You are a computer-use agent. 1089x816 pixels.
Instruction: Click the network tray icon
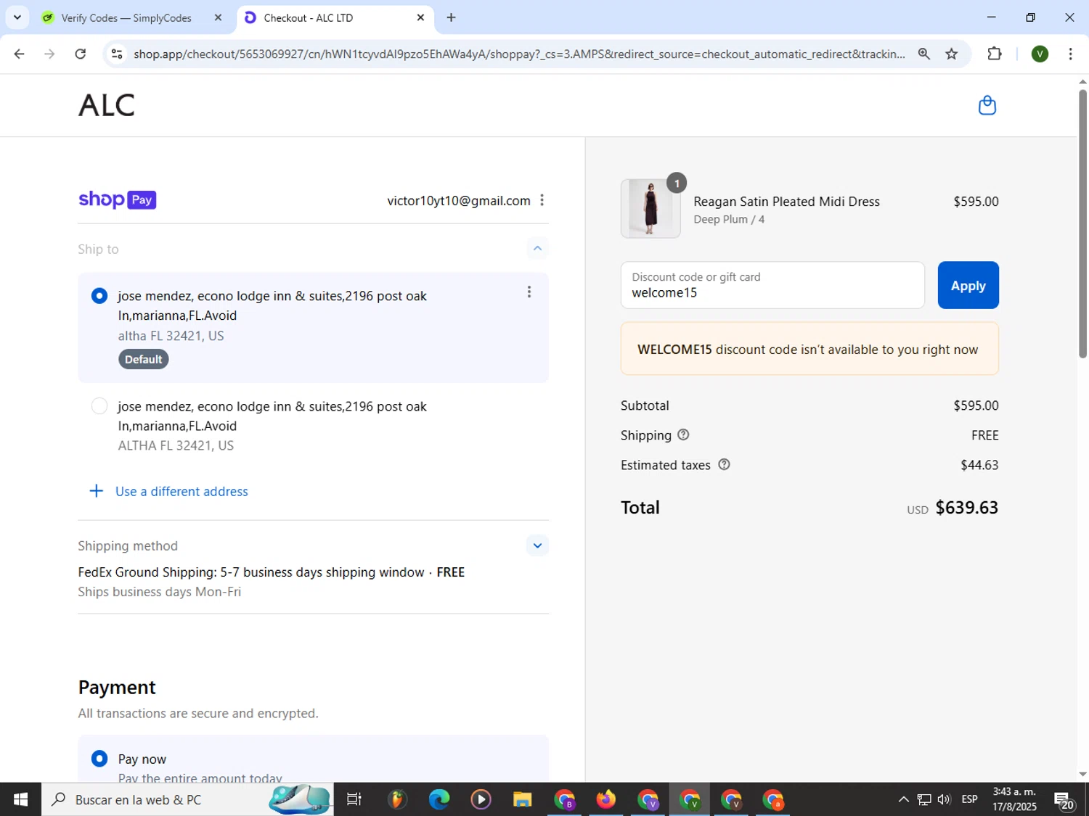coord(924,799)
